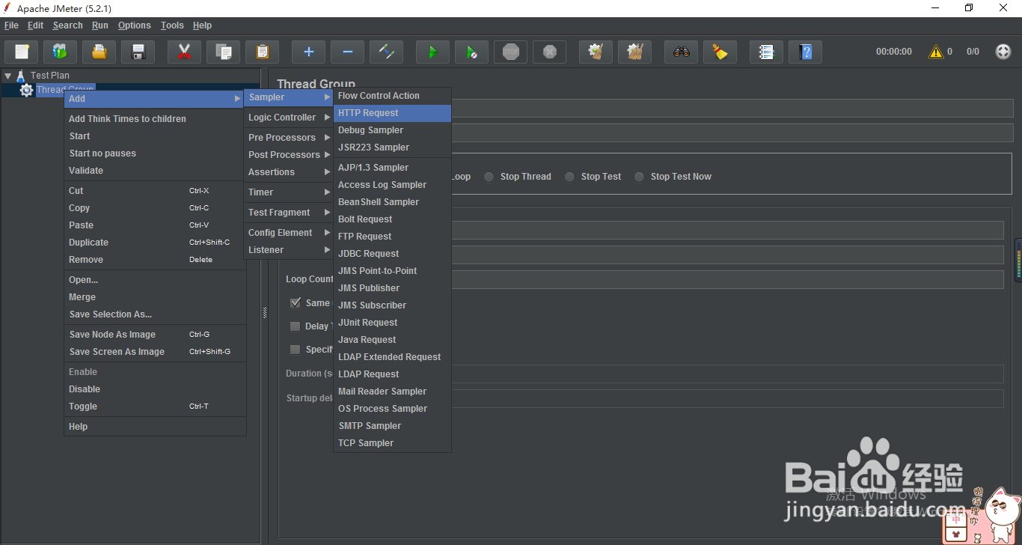Click the Clear results broom icon
Viewport: 1022px width, 545px height.
[596, 52]
